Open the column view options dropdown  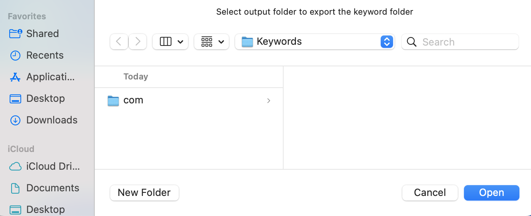[170, 42]
